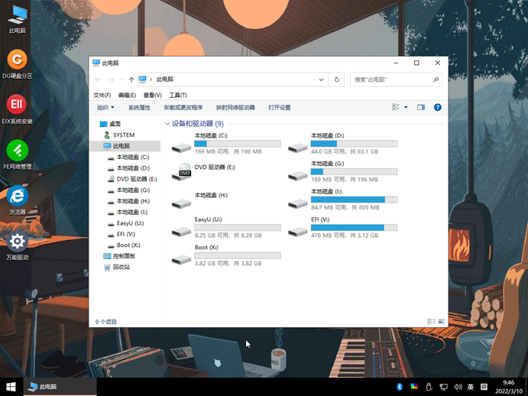Click the 映射网络驱动器 button
This screenshot has height=396, width=528.
235,108
